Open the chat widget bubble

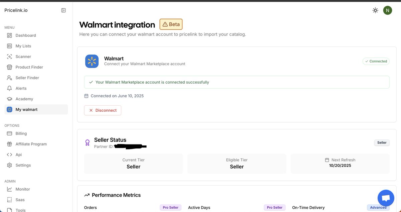tap(386, 198)
